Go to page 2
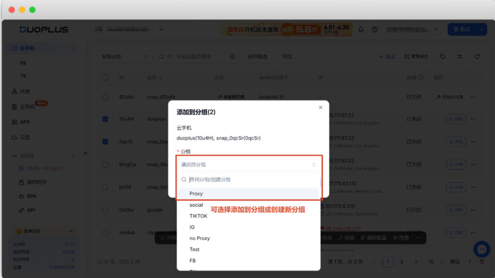 402,262
